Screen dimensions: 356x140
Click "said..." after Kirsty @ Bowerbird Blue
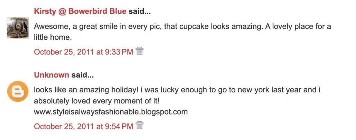(x=140, y=11)
